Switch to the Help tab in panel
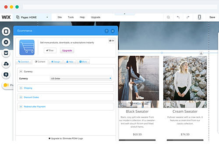219x158 pixels. tap(70, 62)
